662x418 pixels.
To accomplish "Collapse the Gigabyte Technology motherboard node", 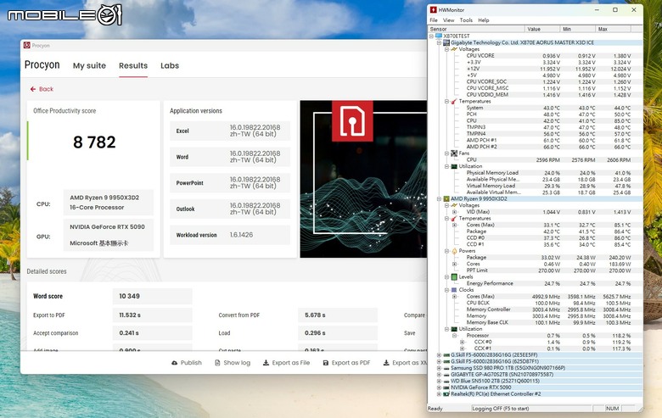I will tap(439, 42).
